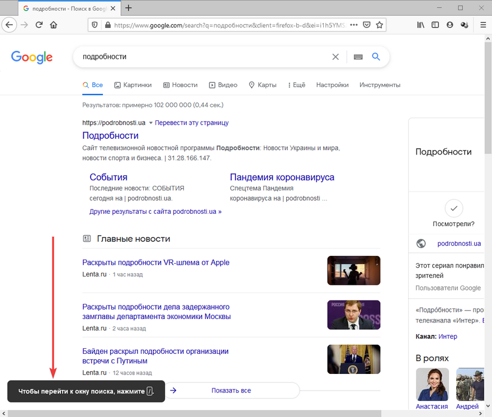
Task: Open 'Другие результаты с сайта podrobnosti.ua'
Action: (155, 212)
